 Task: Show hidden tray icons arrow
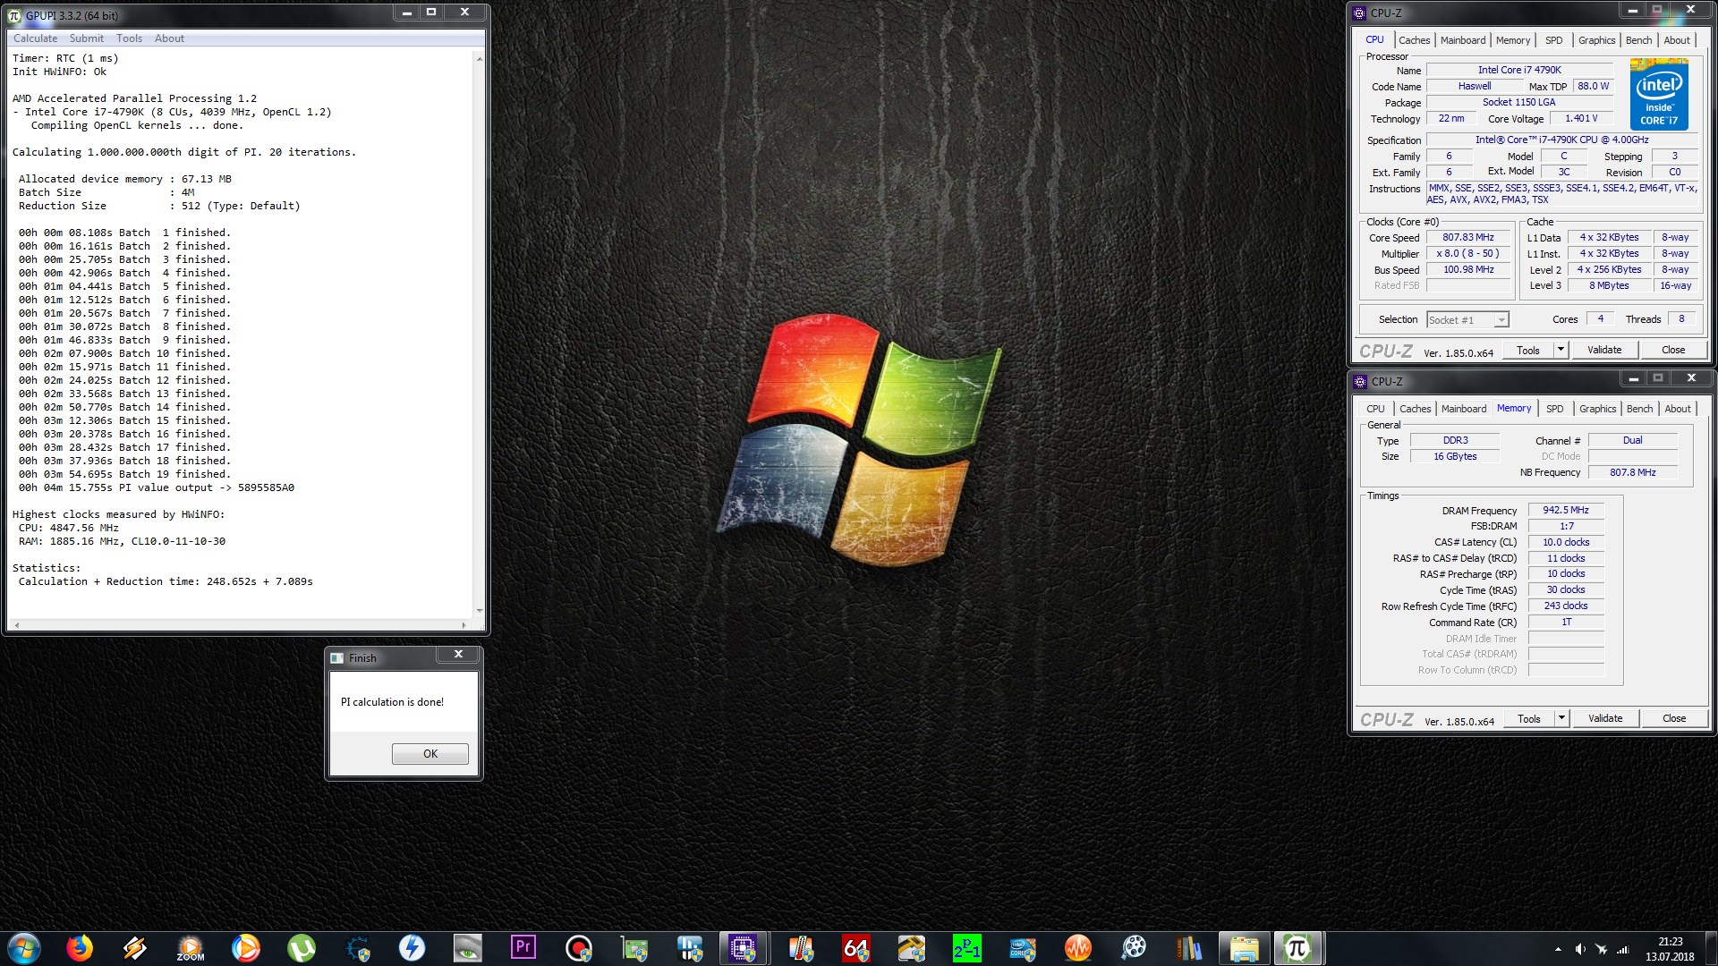(x=1558, y=949)
